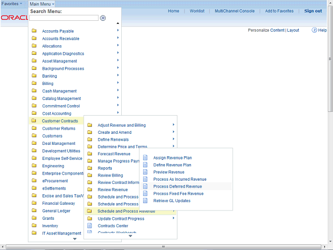Click the Adjust Revenue and Billing folder icon
The width and height of the screenshot is (333, 250).
click(89, 125)
